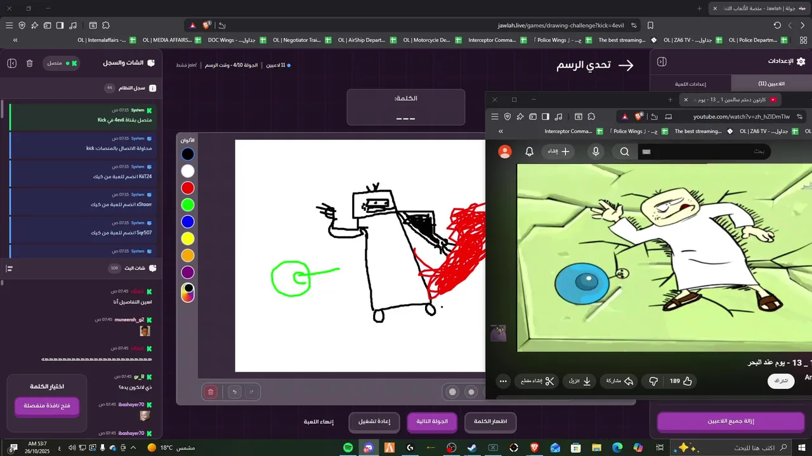Redo the drawing stroke
812x456 pixels.
[x=252, y=392]
